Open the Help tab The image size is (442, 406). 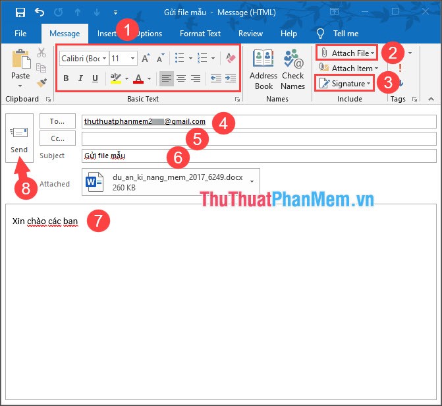(289, 34)
